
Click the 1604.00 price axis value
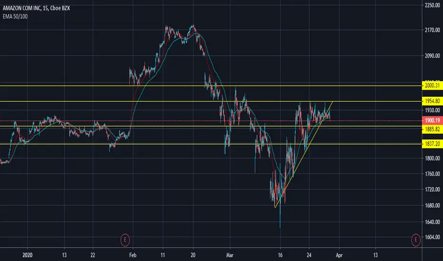tap(432, 237)
